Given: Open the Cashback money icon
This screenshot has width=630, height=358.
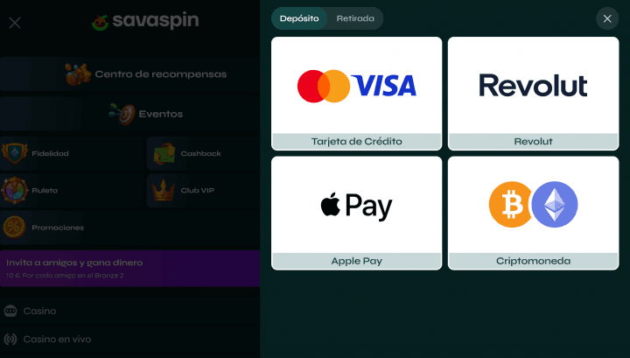Looking at the screenshot, I should tap(164, 153).
